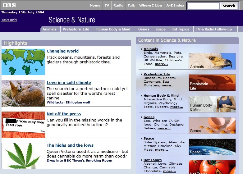The image size is (243, 174).
Task: Click arrow bullet beside Genes heading
Action: tap(141, 117)
